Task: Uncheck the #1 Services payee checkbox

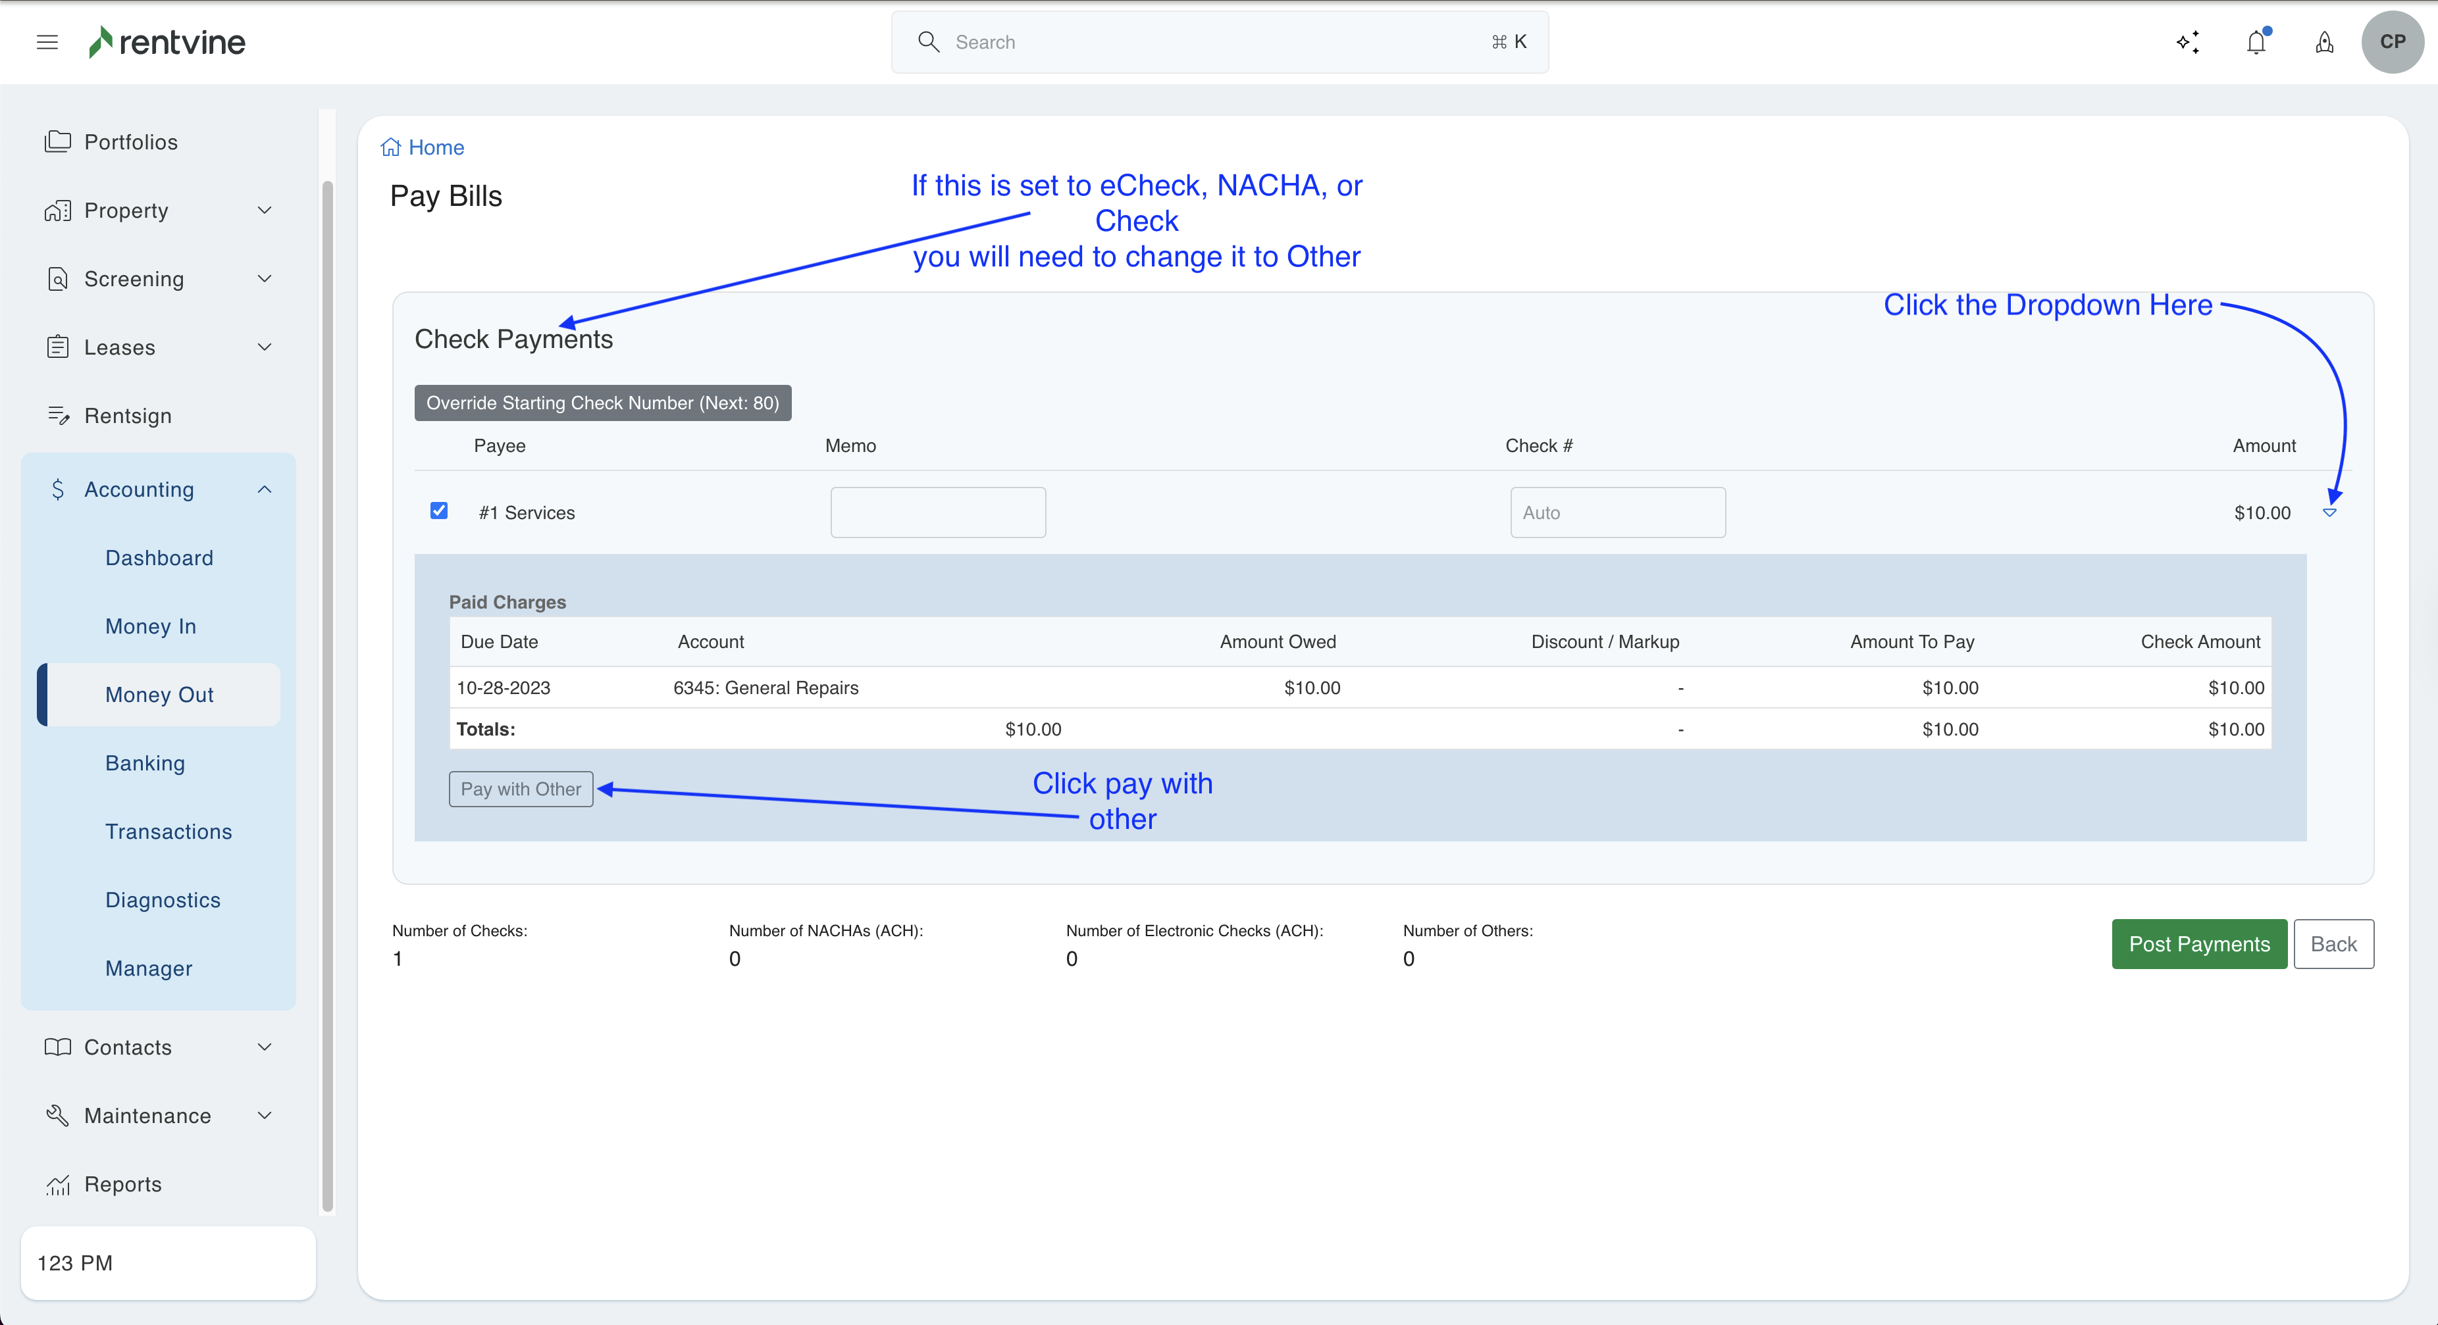Action: (439, 511)
